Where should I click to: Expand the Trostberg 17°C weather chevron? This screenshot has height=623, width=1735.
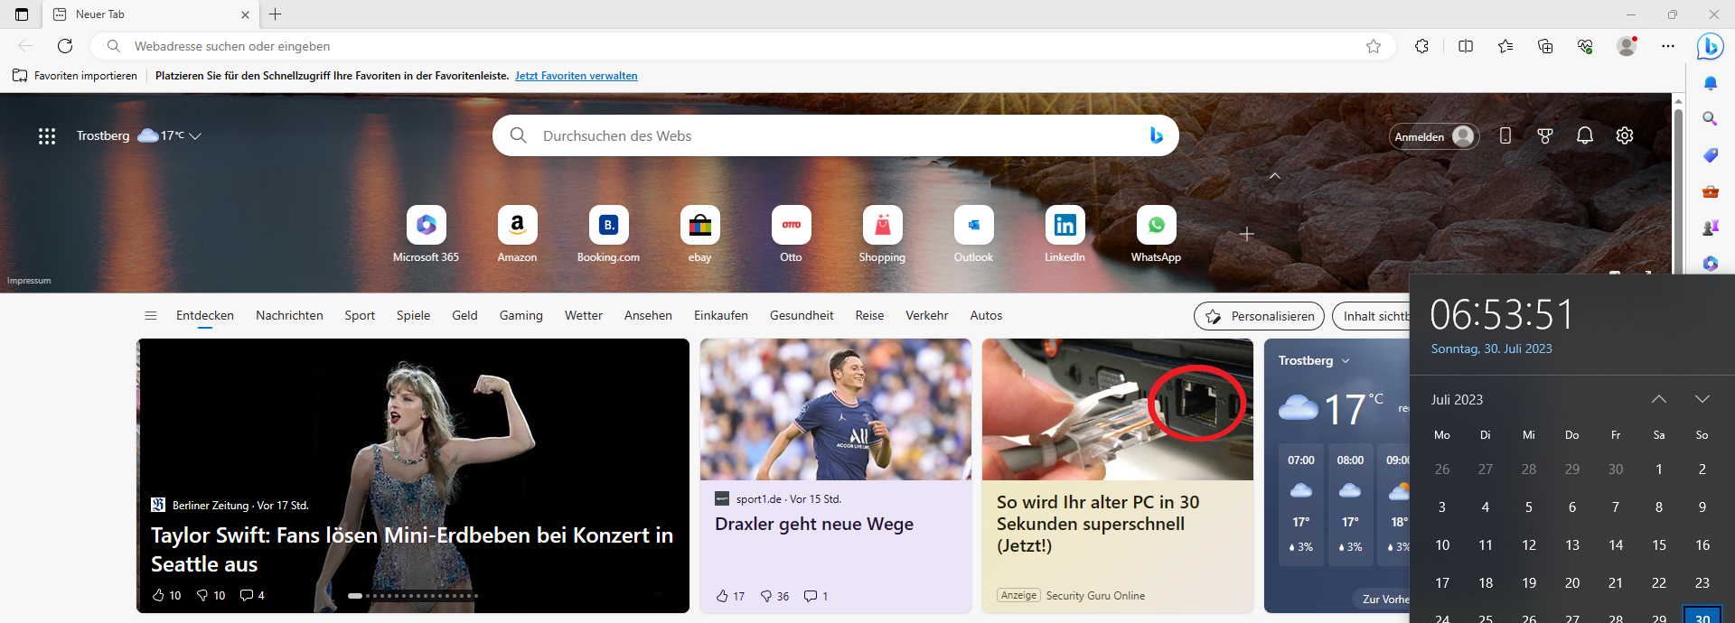pos(195,135)
